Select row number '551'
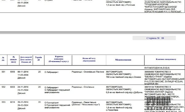This screenshot has width=185, height=112. [3, 72]
